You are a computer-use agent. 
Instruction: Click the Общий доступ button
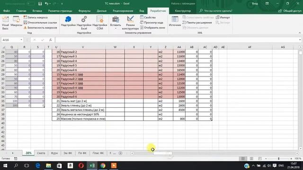pyautogui.click(x=290, y=11)
